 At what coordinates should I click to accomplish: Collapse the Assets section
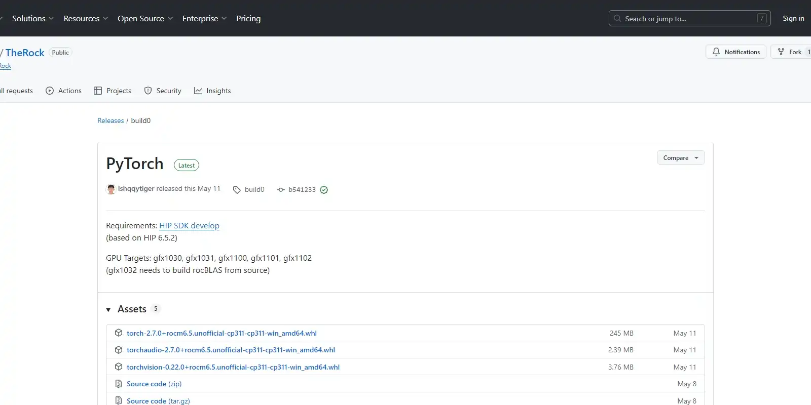(x=108, y=309)
